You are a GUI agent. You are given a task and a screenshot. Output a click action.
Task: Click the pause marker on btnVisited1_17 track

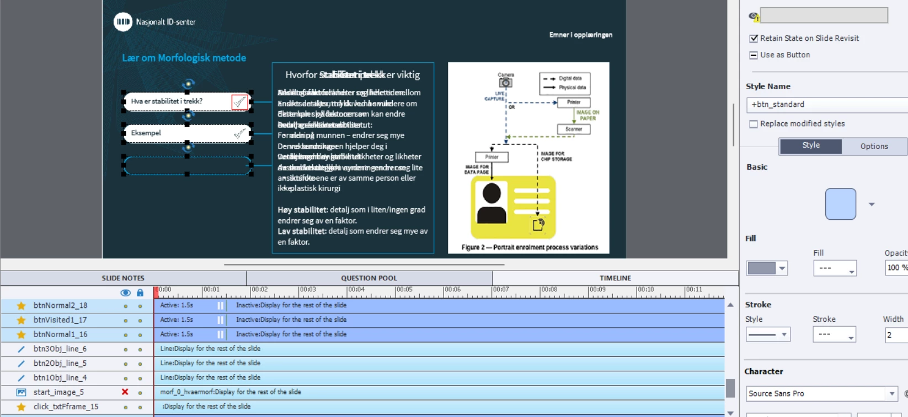[221, 319]
